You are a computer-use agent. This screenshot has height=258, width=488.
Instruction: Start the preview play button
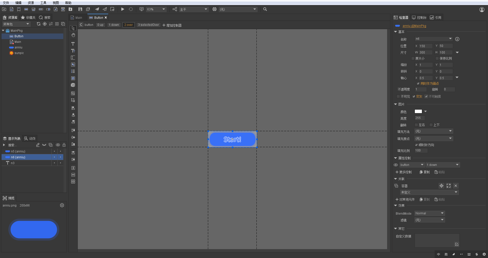(123, 9)
